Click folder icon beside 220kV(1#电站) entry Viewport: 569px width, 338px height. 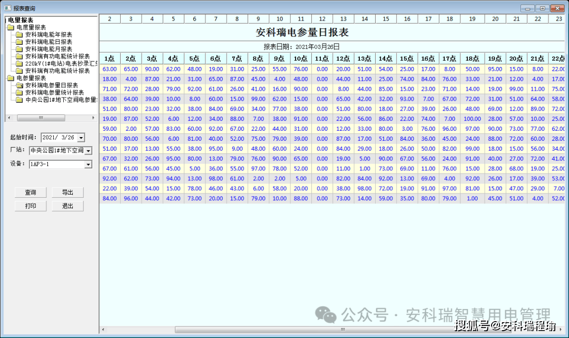[x=19, y=63]
